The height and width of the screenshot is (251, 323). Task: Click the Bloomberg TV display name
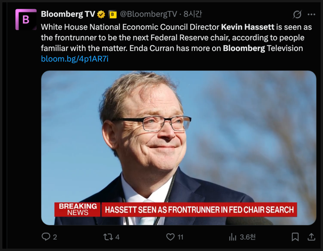tap(68, 14)
